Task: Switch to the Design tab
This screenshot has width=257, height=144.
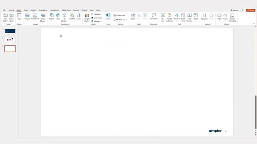Action: point(33,10)
